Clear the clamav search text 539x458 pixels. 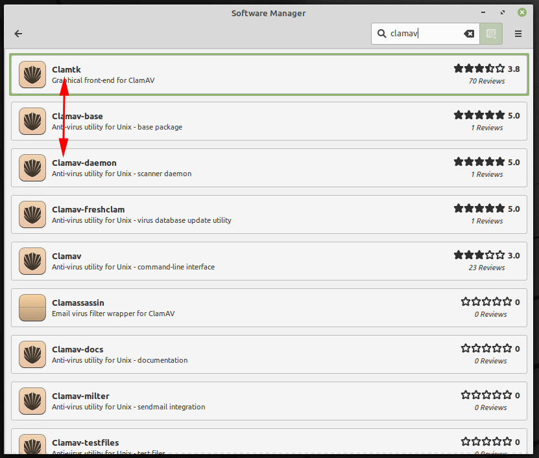[469, 34]
